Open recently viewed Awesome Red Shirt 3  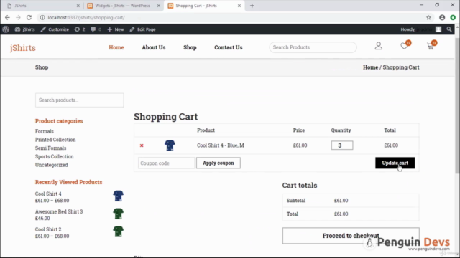coord(59,211)
